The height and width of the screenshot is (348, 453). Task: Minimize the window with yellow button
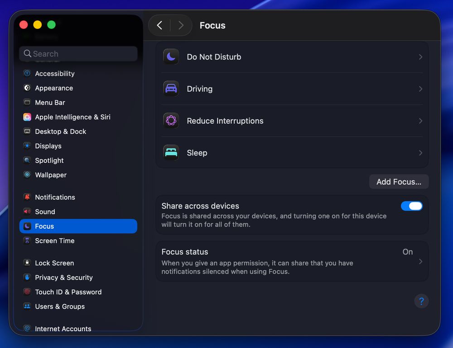click(x=38, y=25)
